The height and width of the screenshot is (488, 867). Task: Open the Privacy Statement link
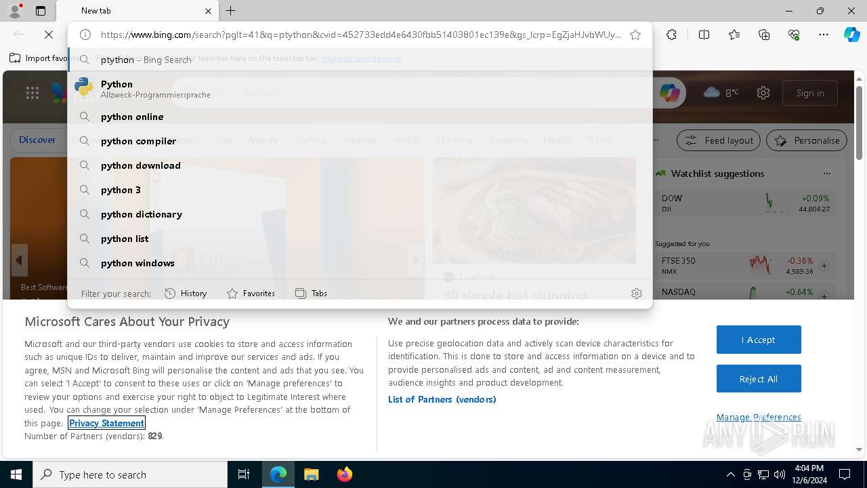(107, 423)
